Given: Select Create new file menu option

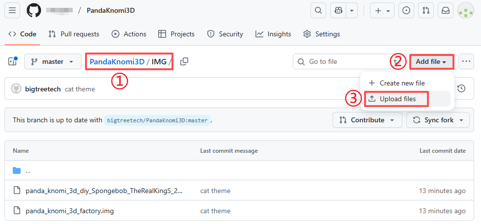Looking at the screenshot, I should tap(401, 83).
